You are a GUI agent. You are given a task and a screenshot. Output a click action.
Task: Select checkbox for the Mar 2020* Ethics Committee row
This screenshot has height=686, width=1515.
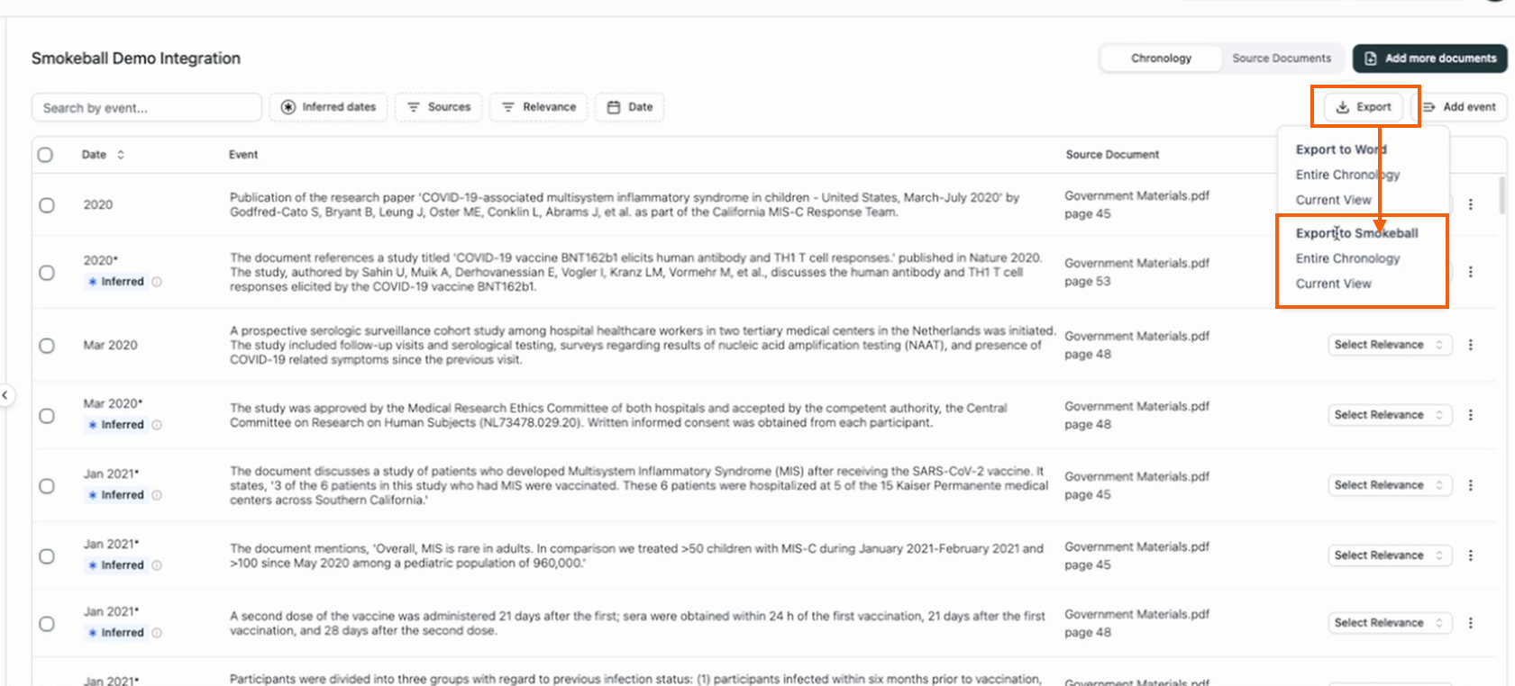(47, 416)
